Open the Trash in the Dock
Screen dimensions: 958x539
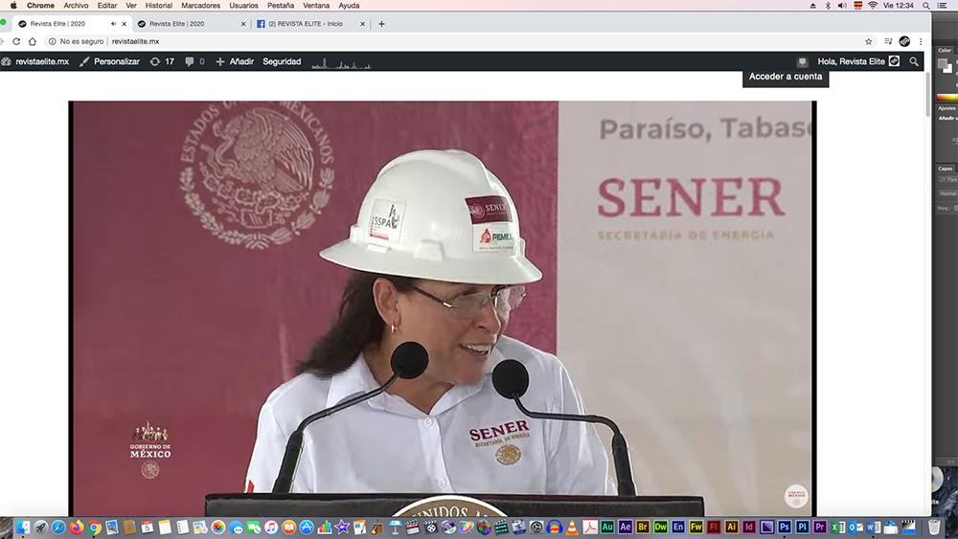[934, 527]
